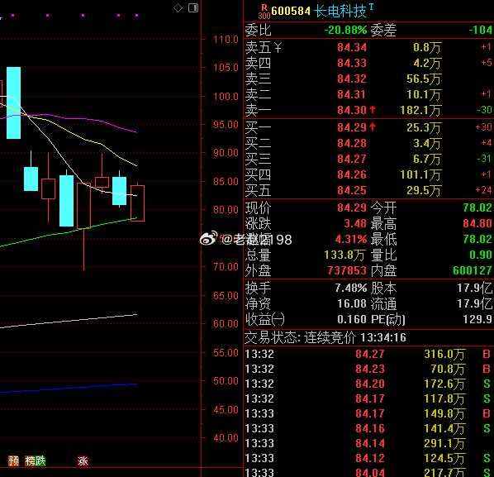The height and width of the screenshot is (477, 494).
Task: Open the red 涨 badge at the chart bottom
Action: 83,461
